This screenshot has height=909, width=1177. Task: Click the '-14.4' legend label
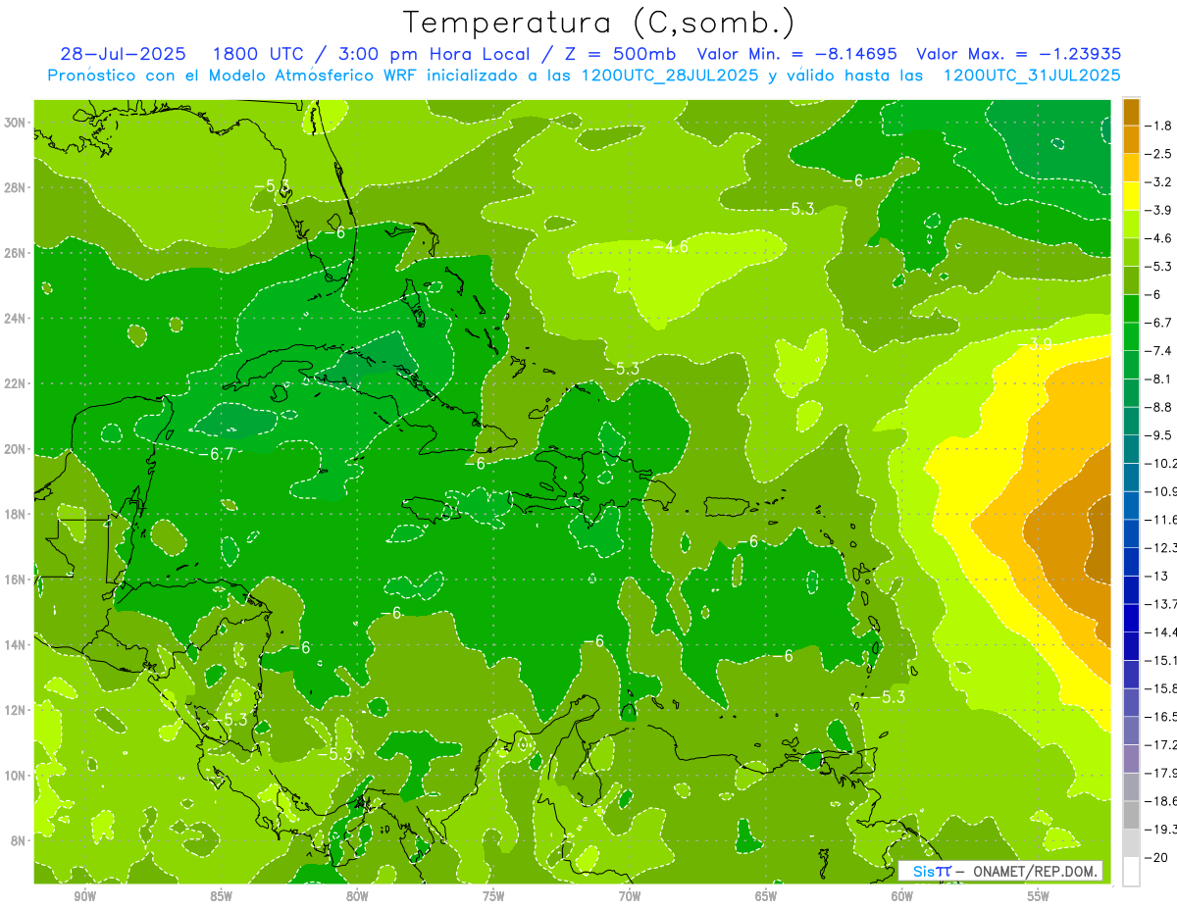click(1160, 631)
